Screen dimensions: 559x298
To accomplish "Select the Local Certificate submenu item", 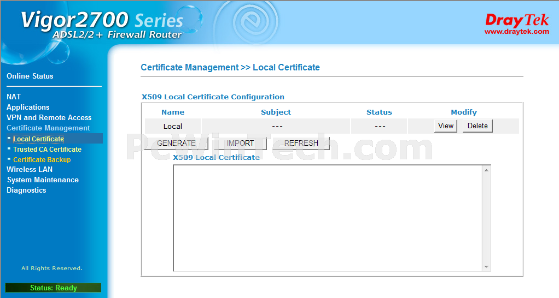I will pyautogui.click(x=38, y=139).
